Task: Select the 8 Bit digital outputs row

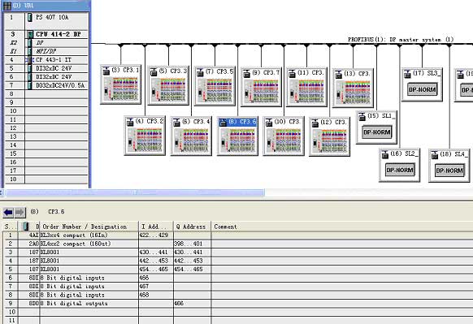Action: [238, 304]
